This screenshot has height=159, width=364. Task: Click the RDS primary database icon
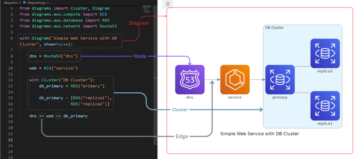click(280, 79)
